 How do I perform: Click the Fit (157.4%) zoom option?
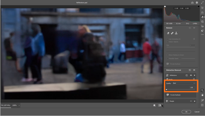(x=5, y=105)
